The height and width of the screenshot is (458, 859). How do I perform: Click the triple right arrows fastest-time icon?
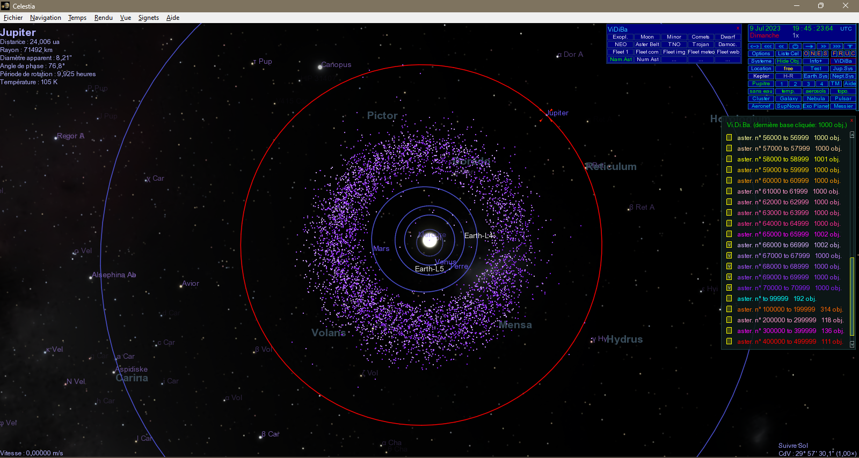pos(836,46)
